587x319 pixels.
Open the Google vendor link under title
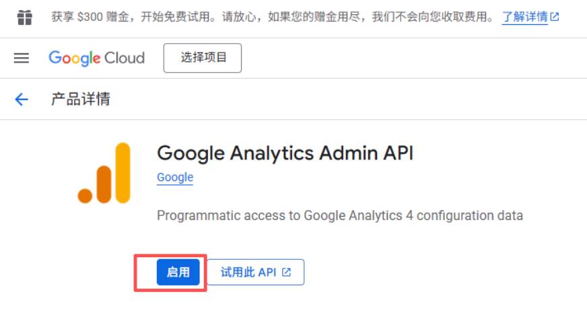tap(175, 177)
